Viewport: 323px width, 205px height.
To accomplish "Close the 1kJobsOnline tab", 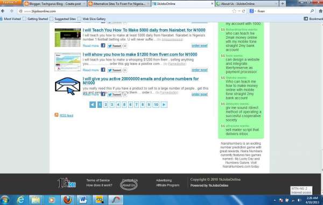I will (x=212, y=4).
